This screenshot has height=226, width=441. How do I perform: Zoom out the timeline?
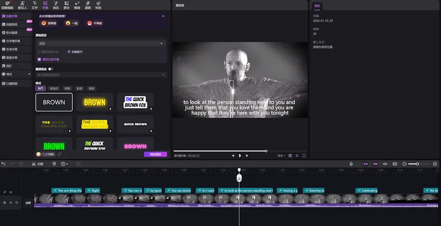click(405, 164)
